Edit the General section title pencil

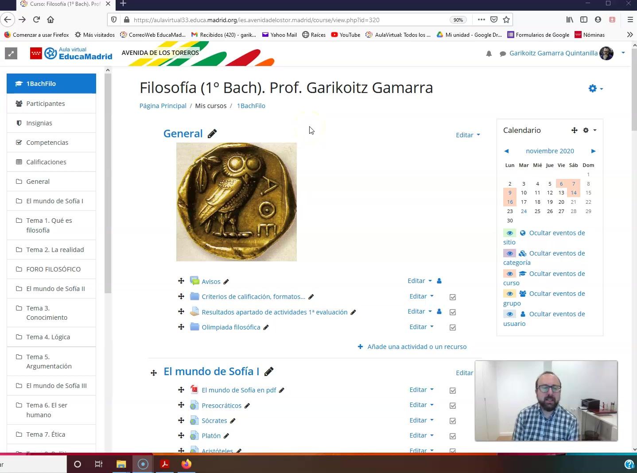click(x=212, y=134)
